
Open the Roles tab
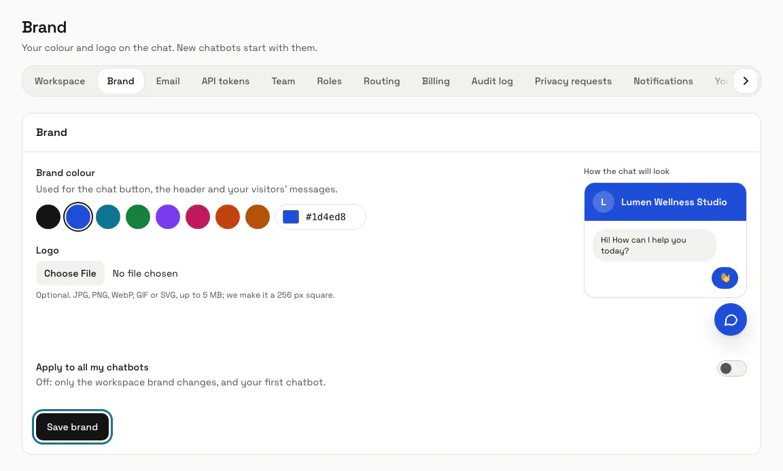329,81
